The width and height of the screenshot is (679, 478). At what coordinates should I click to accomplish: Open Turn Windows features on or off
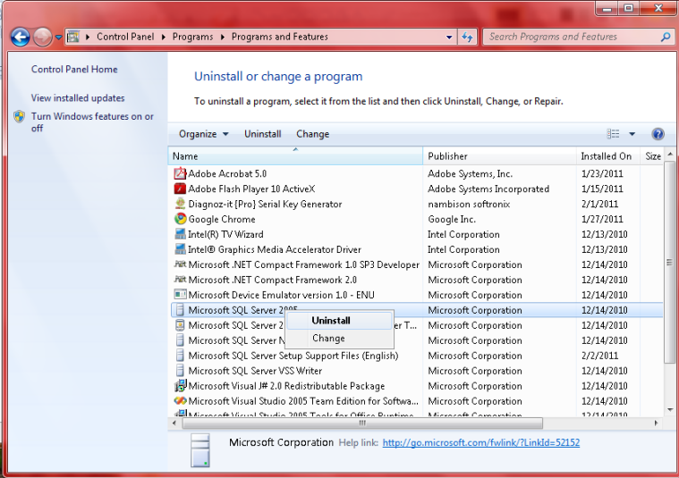tap(92, 122)
